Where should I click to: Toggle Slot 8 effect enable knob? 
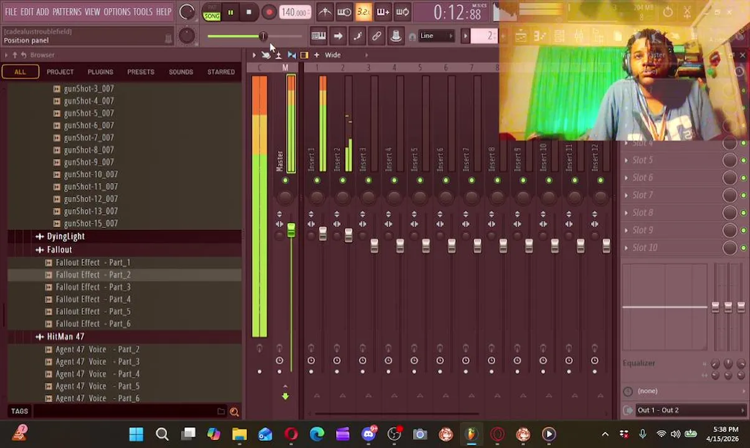[x=729, y=213]
